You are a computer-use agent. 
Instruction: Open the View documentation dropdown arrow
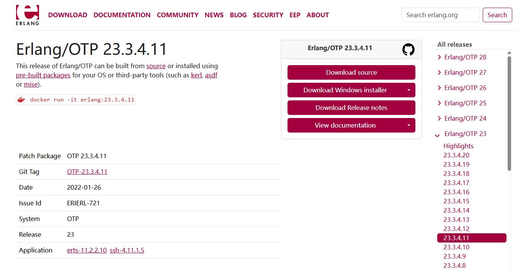click(x=408, y=125)
